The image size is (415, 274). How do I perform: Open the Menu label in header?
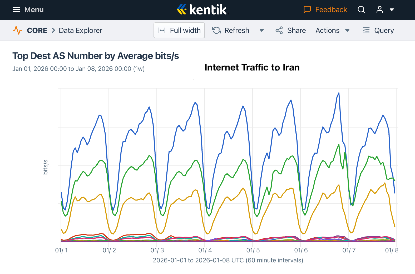[34, 10]
